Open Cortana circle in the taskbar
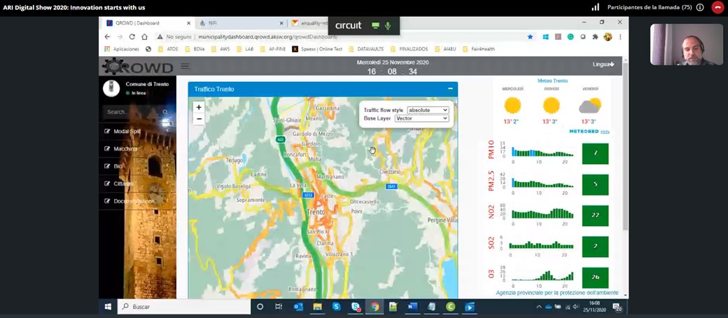The image size is (728, 318). (260, 307)
